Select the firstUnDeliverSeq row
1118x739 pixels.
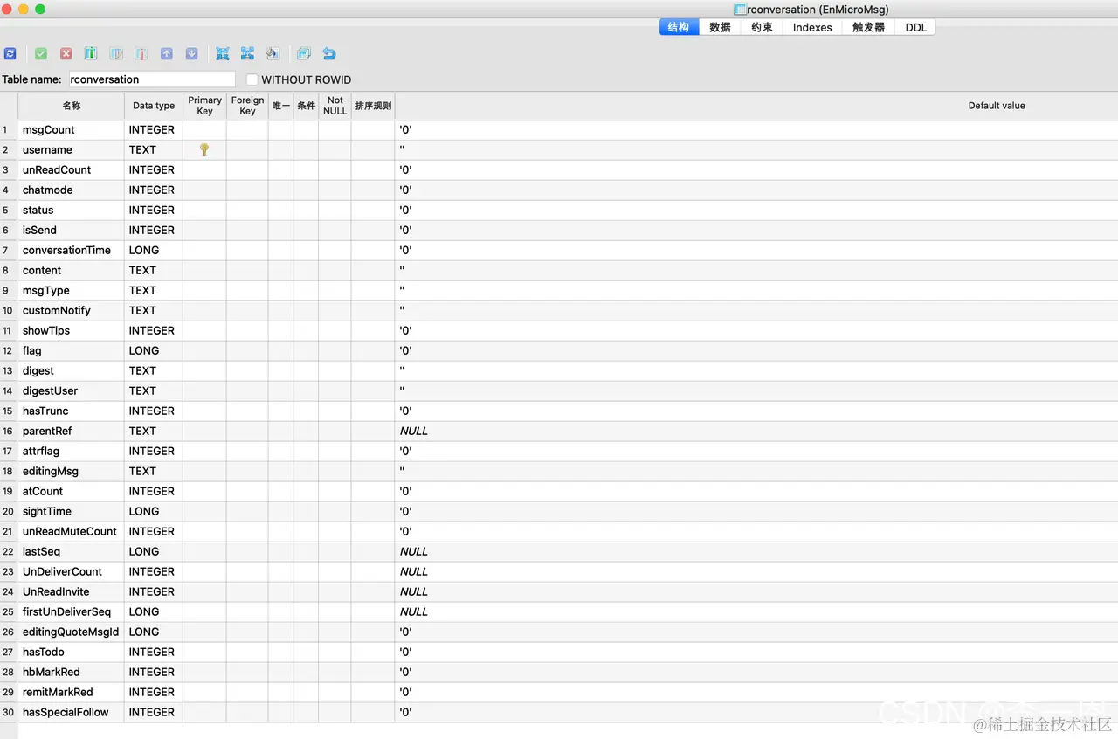[x=559, y=612]
